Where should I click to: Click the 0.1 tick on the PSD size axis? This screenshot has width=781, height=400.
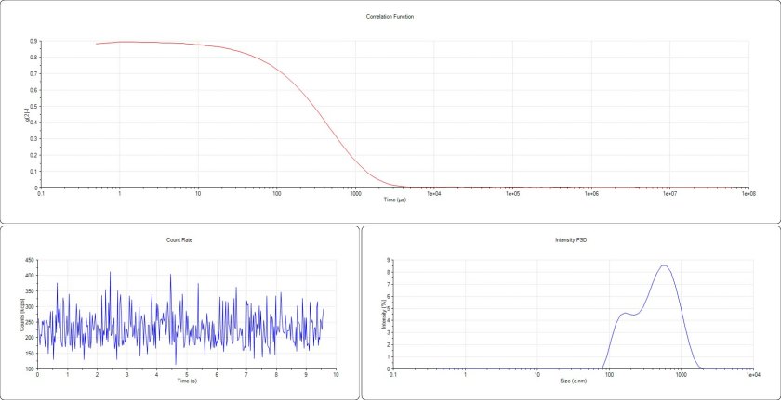click(x=393, y=375)
